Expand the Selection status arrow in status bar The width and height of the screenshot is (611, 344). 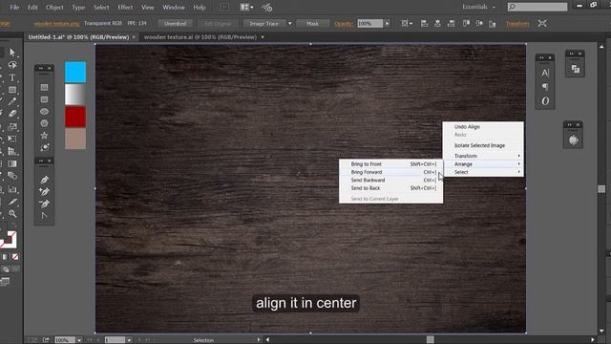tap(259, 340)
